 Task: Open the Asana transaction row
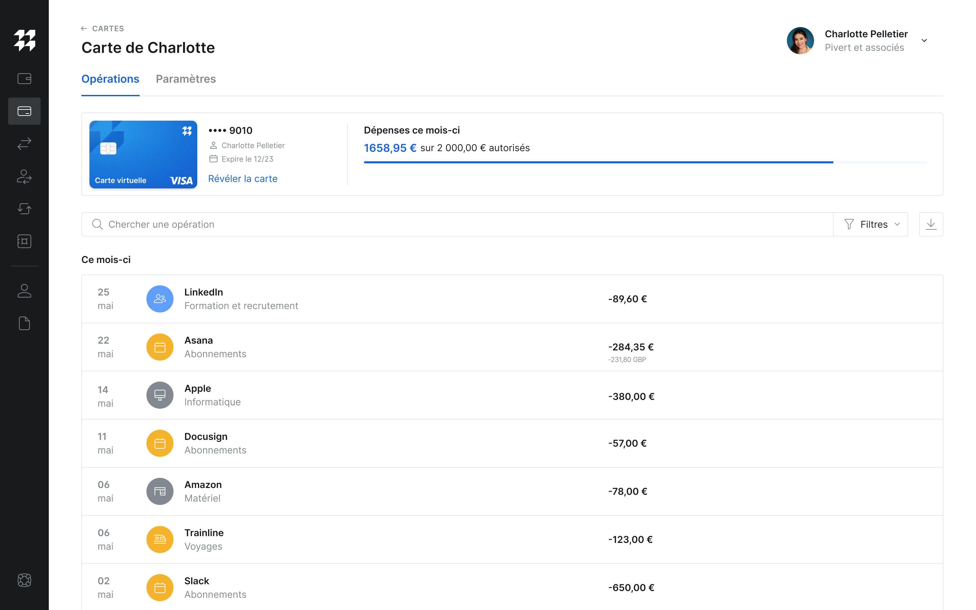(x=512, y=347)
